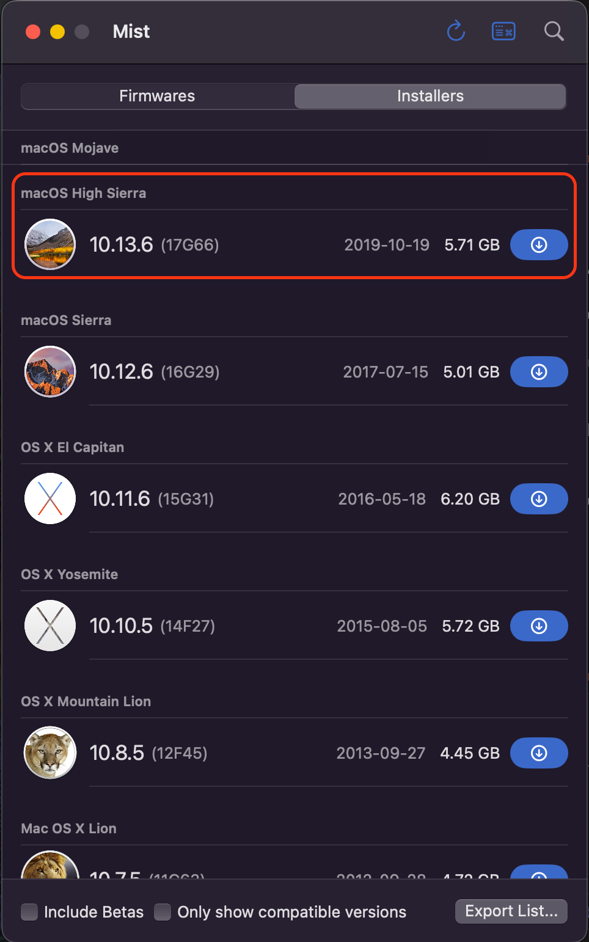This screenshot has height=942, width=589.
Task: Click the yellow minimize window button
Action: click(57, 32)
